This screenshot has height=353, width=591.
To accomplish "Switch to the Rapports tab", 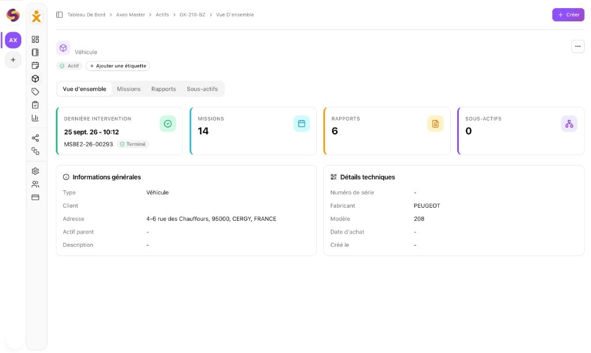I will point(163,89).
